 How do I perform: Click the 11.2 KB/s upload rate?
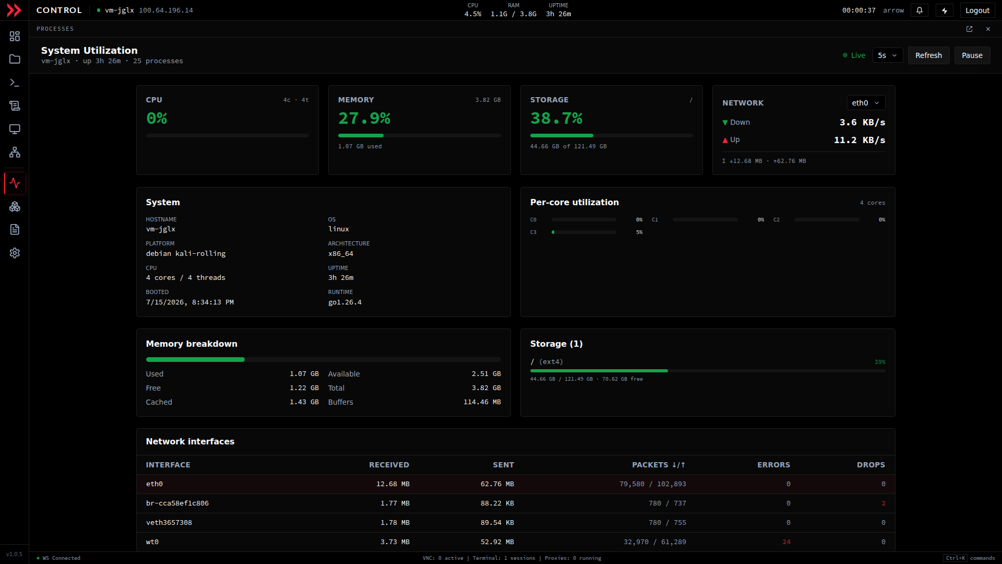(859, 140)
